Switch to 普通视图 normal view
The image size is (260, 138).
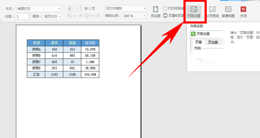pos(228,12)
